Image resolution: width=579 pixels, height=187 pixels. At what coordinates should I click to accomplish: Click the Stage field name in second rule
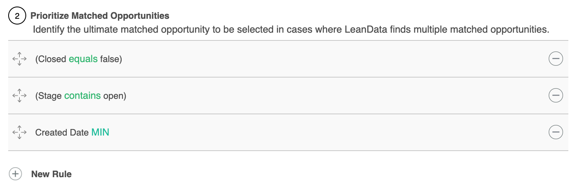click(x=50, y=96)
